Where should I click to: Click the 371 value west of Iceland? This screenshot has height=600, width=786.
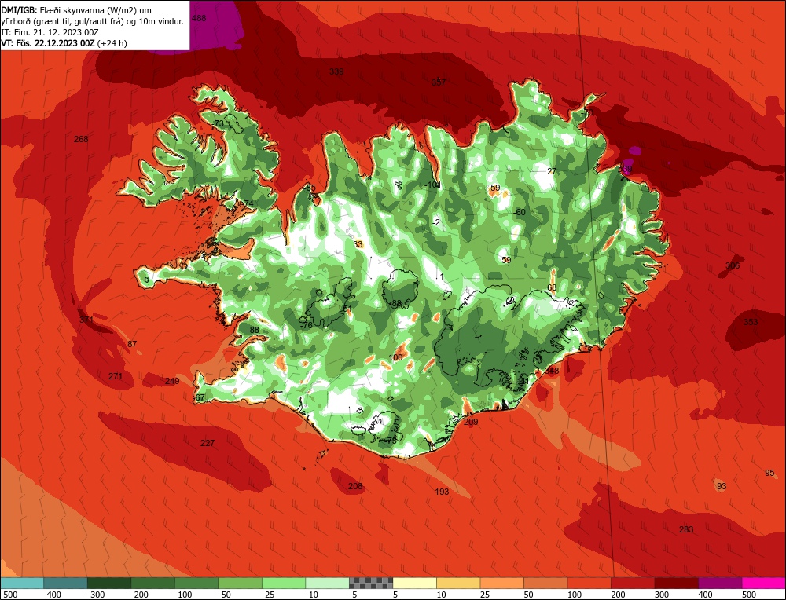[86, 320]
